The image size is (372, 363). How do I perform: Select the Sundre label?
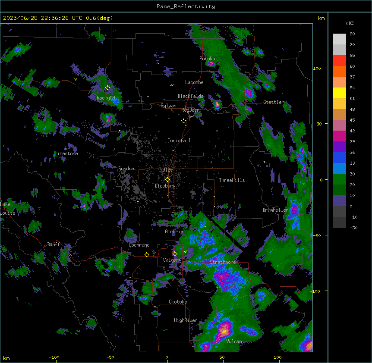coord(126,169)
